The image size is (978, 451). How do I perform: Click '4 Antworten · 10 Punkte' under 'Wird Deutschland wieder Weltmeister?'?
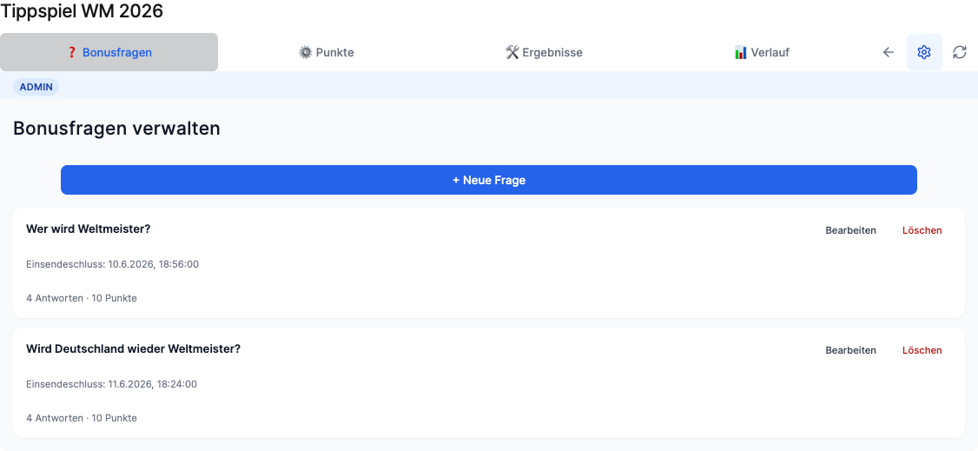pos(82,418)
